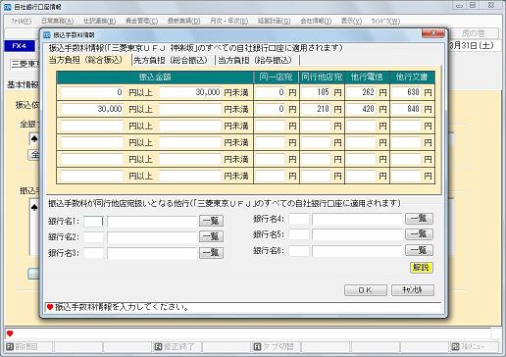Click the F4 修正終了 function key
This screenshot has height=357, width=506.
pyautogui.click(x=177, y=347)
